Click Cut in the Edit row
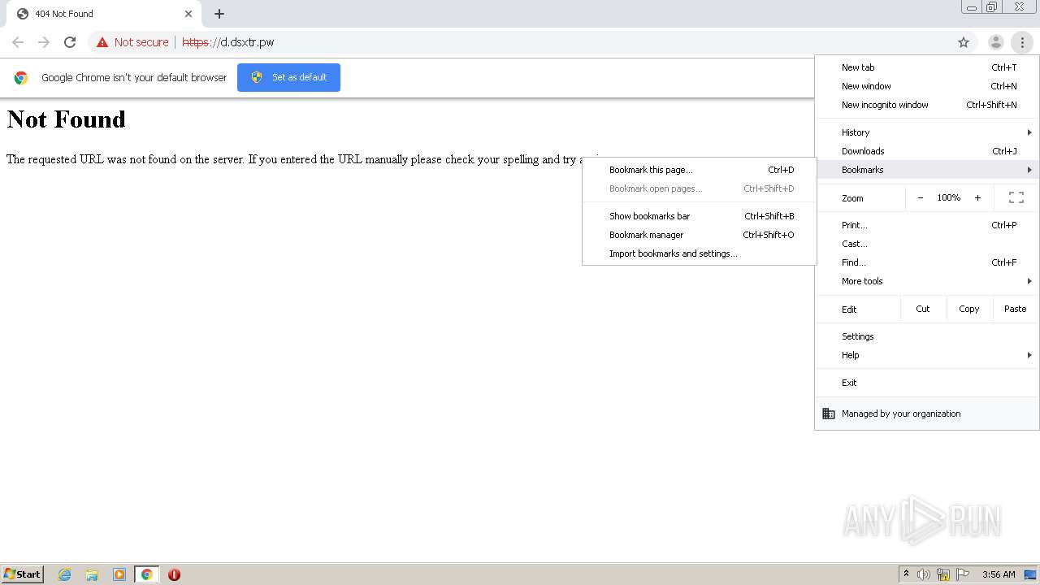This screenshot has width=1040, height=585. click(923, 309)
